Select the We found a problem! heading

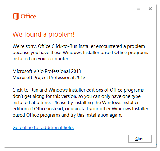click(44, 34)
